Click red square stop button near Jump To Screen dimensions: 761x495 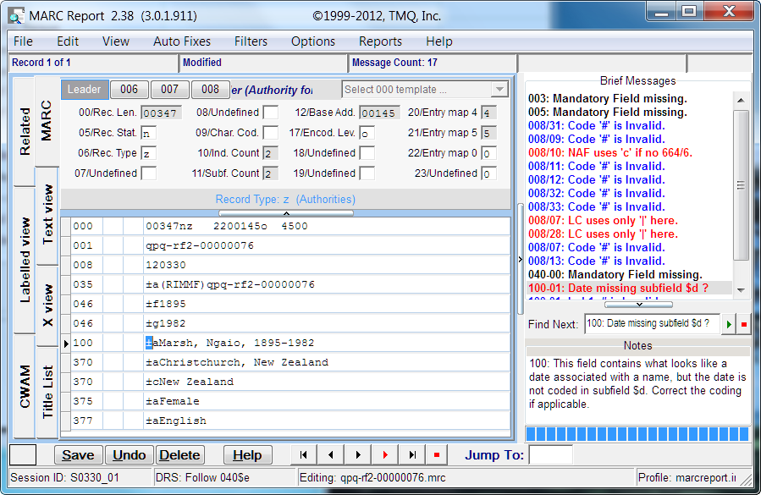437,454
